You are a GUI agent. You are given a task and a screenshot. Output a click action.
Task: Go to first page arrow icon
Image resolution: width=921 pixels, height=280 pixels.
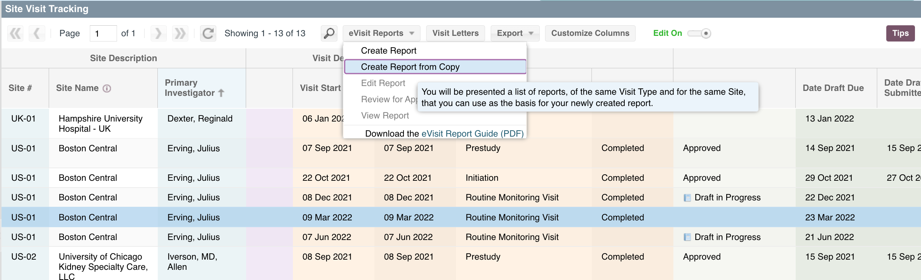pos(15,34)
